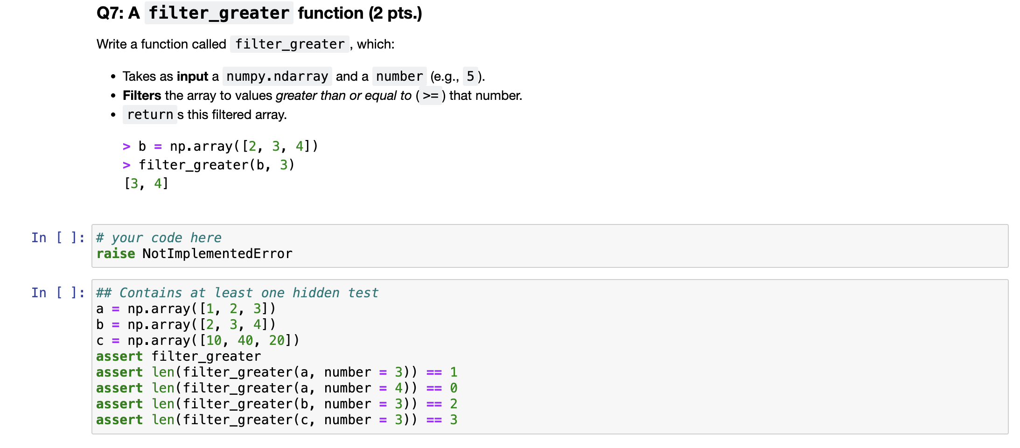This screenshot has width=1020, height=448.
Task: Click the assert line ending with '== 3'
Action: pyautogui.click(x=277, y=420)
